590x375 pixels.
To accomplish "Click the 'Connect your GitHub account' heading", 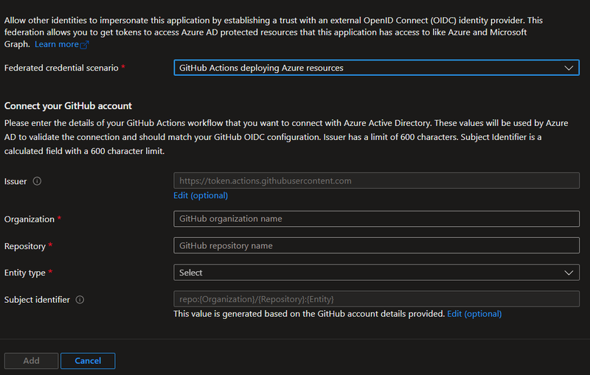I will [68, 106].
